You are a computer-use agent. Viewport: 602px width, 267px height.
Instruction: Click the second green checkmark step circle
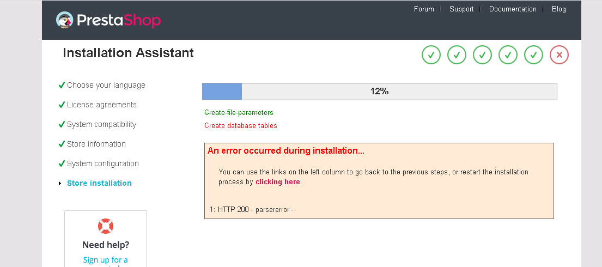click(457, 54)
